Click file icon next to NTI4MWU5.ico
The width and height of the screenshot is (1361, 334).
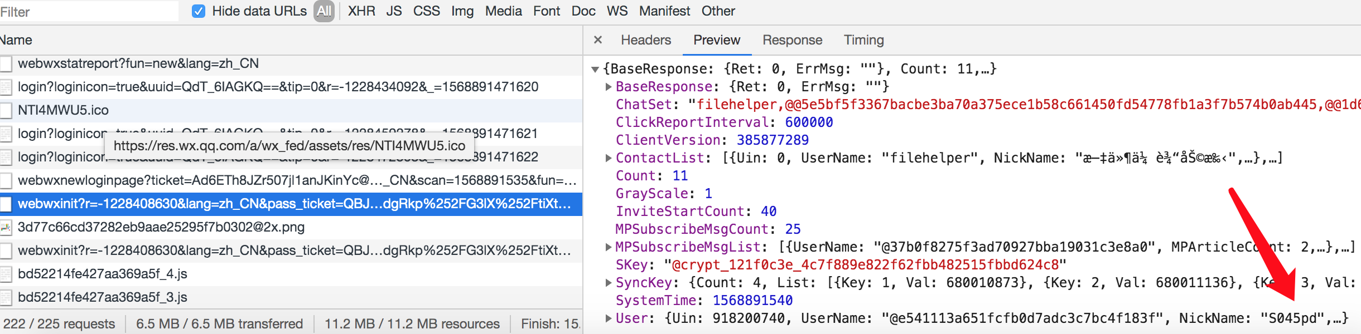pyautogui.click(x=6, y=110)
